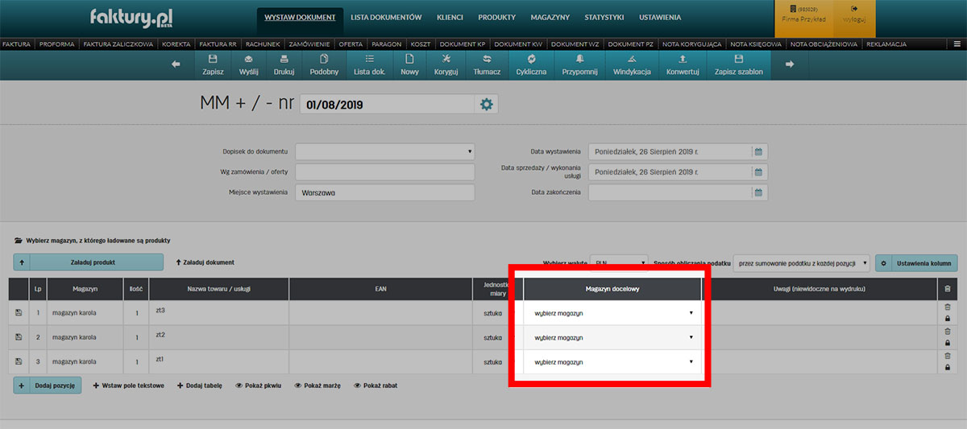Go back with the left arrow icon
This screenshot has height=429, width=967.
point(176,65)
